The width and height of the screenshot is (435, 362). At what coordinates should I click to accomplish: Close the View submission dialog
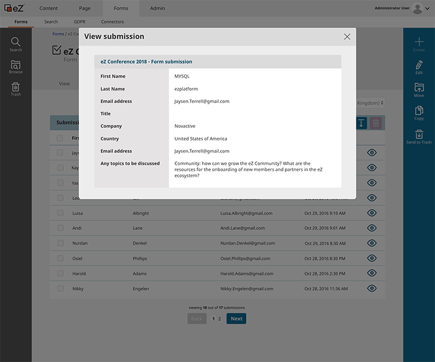point(347,36)
